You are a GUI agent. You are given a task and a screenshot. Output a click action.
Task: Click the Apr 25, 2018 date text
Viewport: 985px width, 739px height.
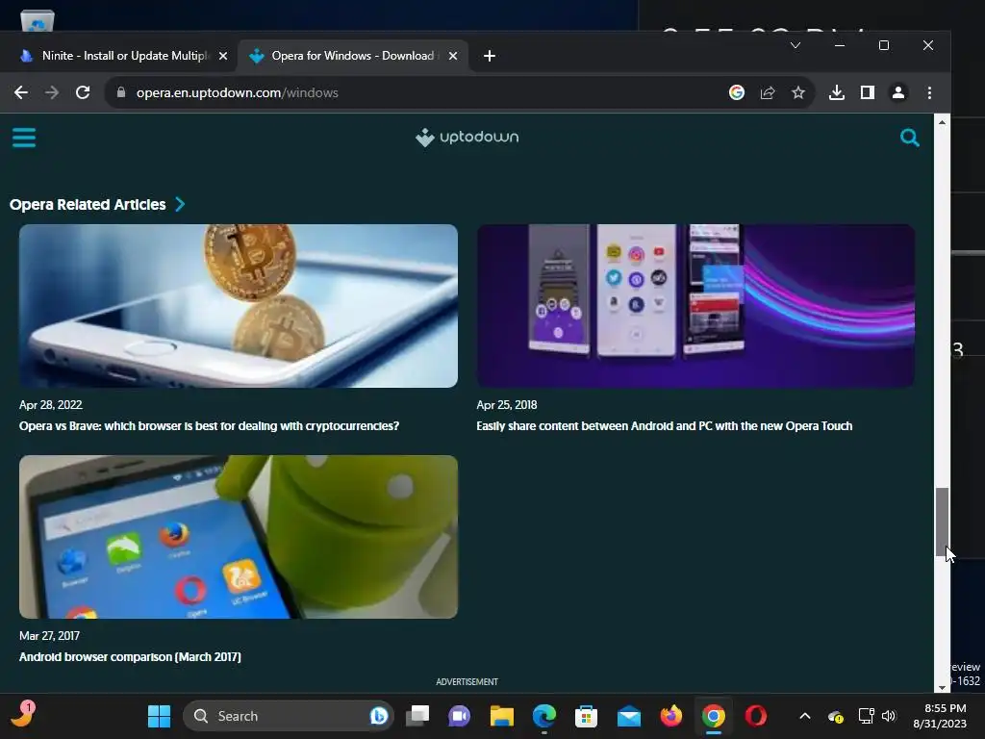[507, 405]
